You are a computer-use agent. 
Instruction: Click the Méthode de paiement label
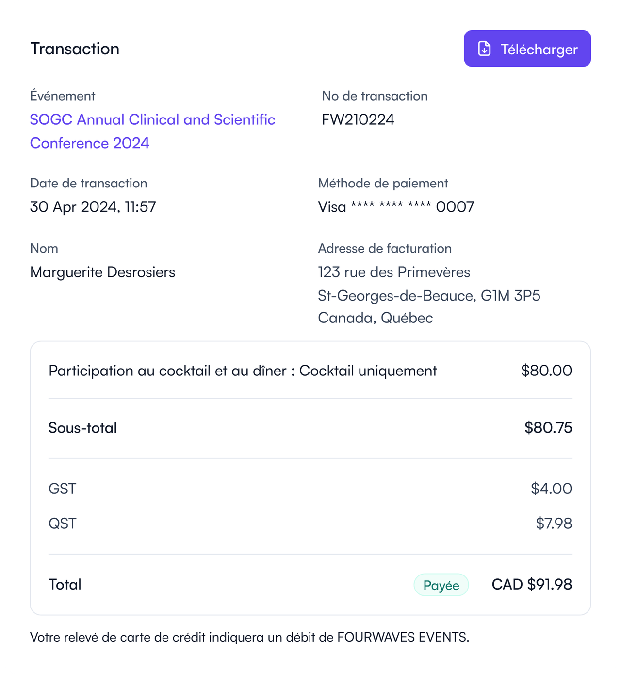[x=383, y=183]
